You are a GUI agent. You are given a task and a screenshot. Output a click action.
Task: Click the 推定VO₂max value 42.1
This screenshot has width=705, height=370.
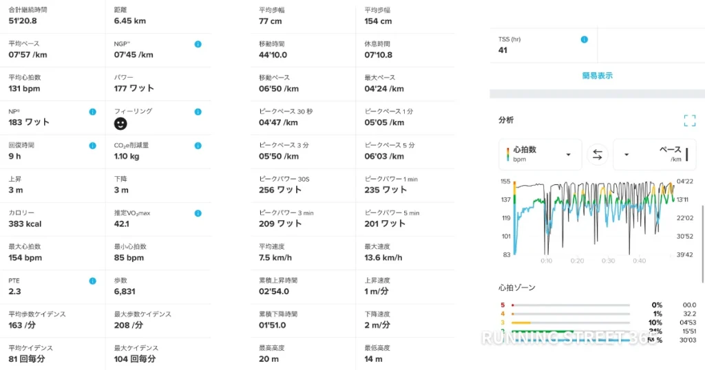point(121,224)
